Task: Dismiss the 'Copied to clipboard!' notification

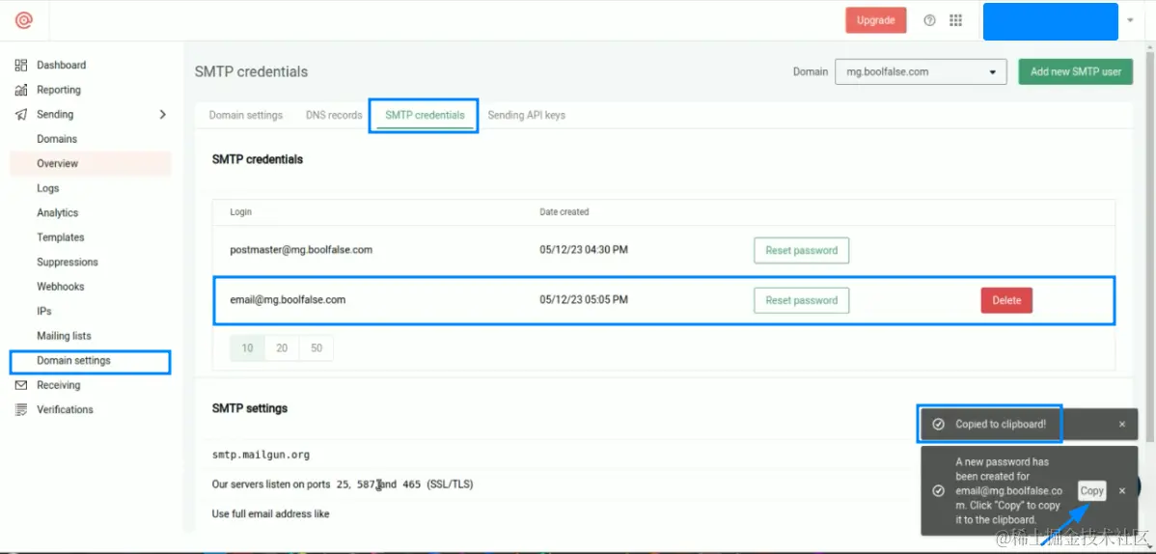Action: click(x=1122, y=424)
